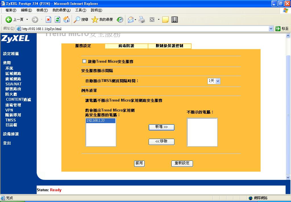Click 登出 to log out
Screen dimensions: 291x202
point(7,143)
